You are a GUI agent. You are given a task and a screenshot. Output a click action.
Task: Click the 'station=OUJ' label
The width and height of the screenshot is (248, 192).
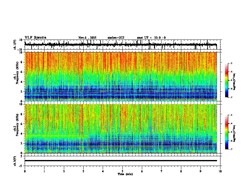(116, 38)
